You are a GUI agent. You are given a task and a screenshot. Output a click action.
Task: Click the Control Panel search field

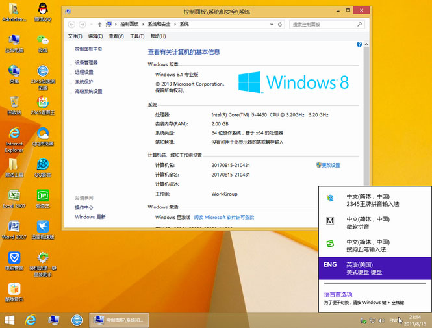[x=327, y=24]
